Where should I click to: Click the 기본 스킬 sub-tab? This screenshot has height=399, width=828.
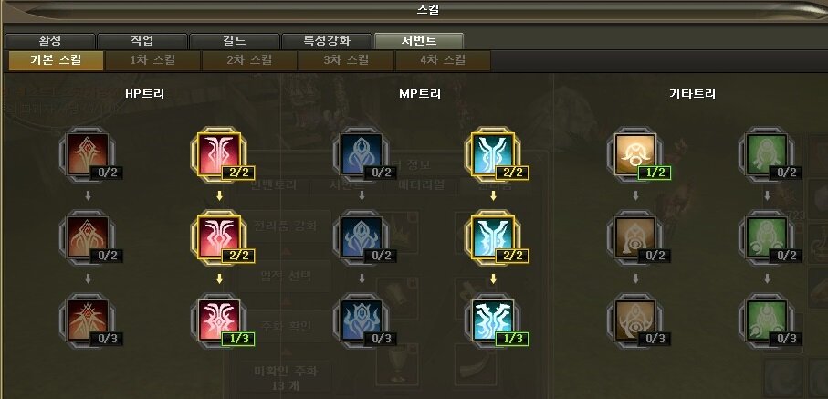56,61
